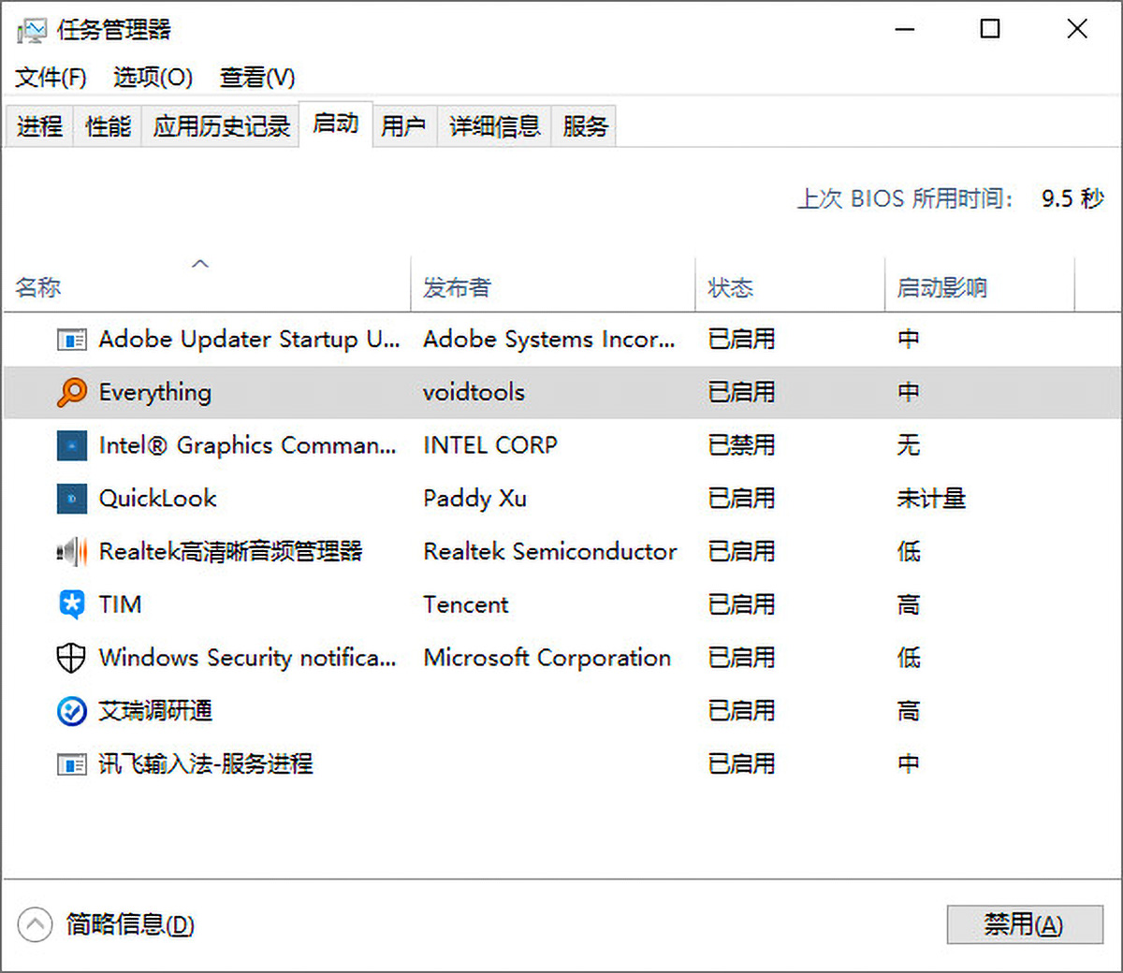The height and width of the screenshot is (973, 1123).
Task: Click the Adobe Updater Startup icon
Action: (72, 340)
